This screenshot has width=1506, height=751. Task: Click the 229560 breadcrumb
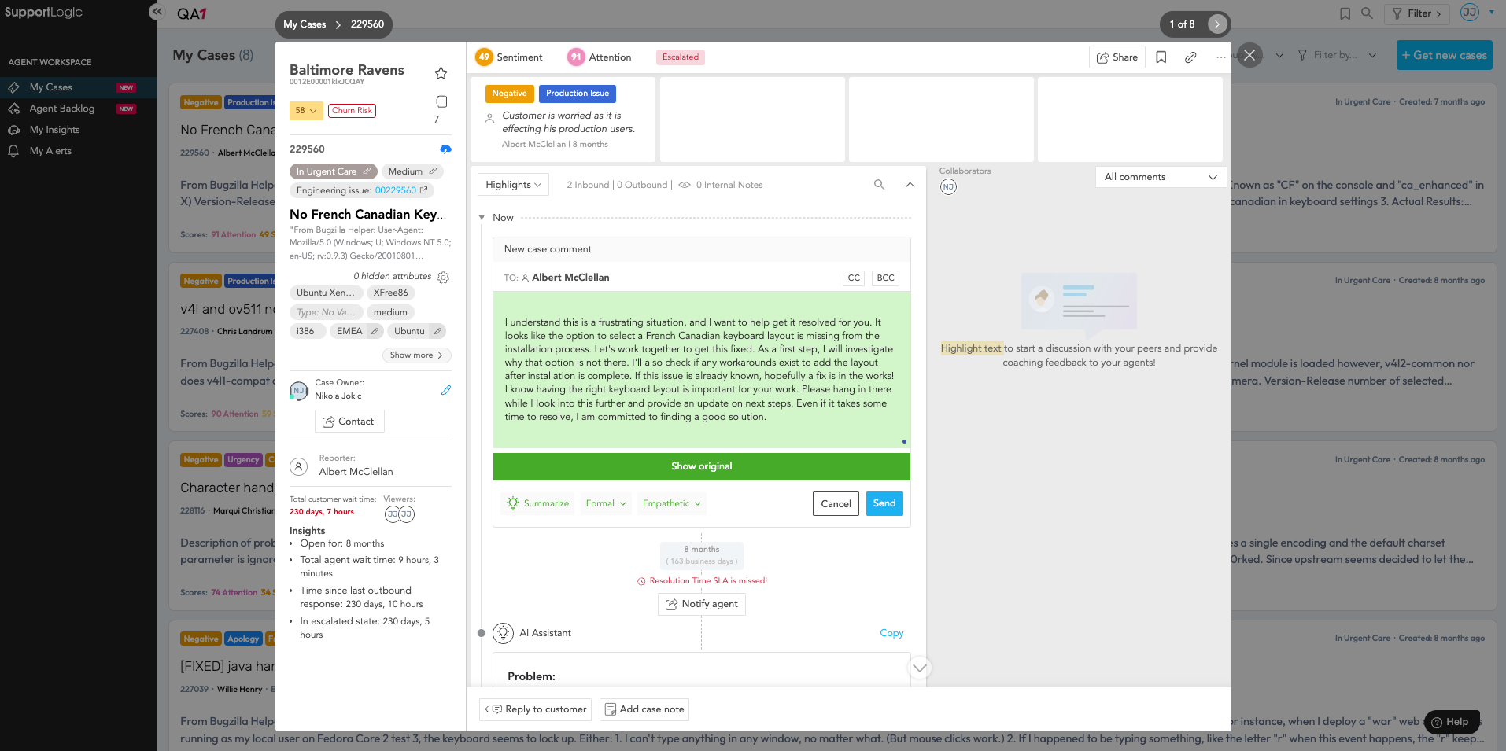click(x=367, y=24)
